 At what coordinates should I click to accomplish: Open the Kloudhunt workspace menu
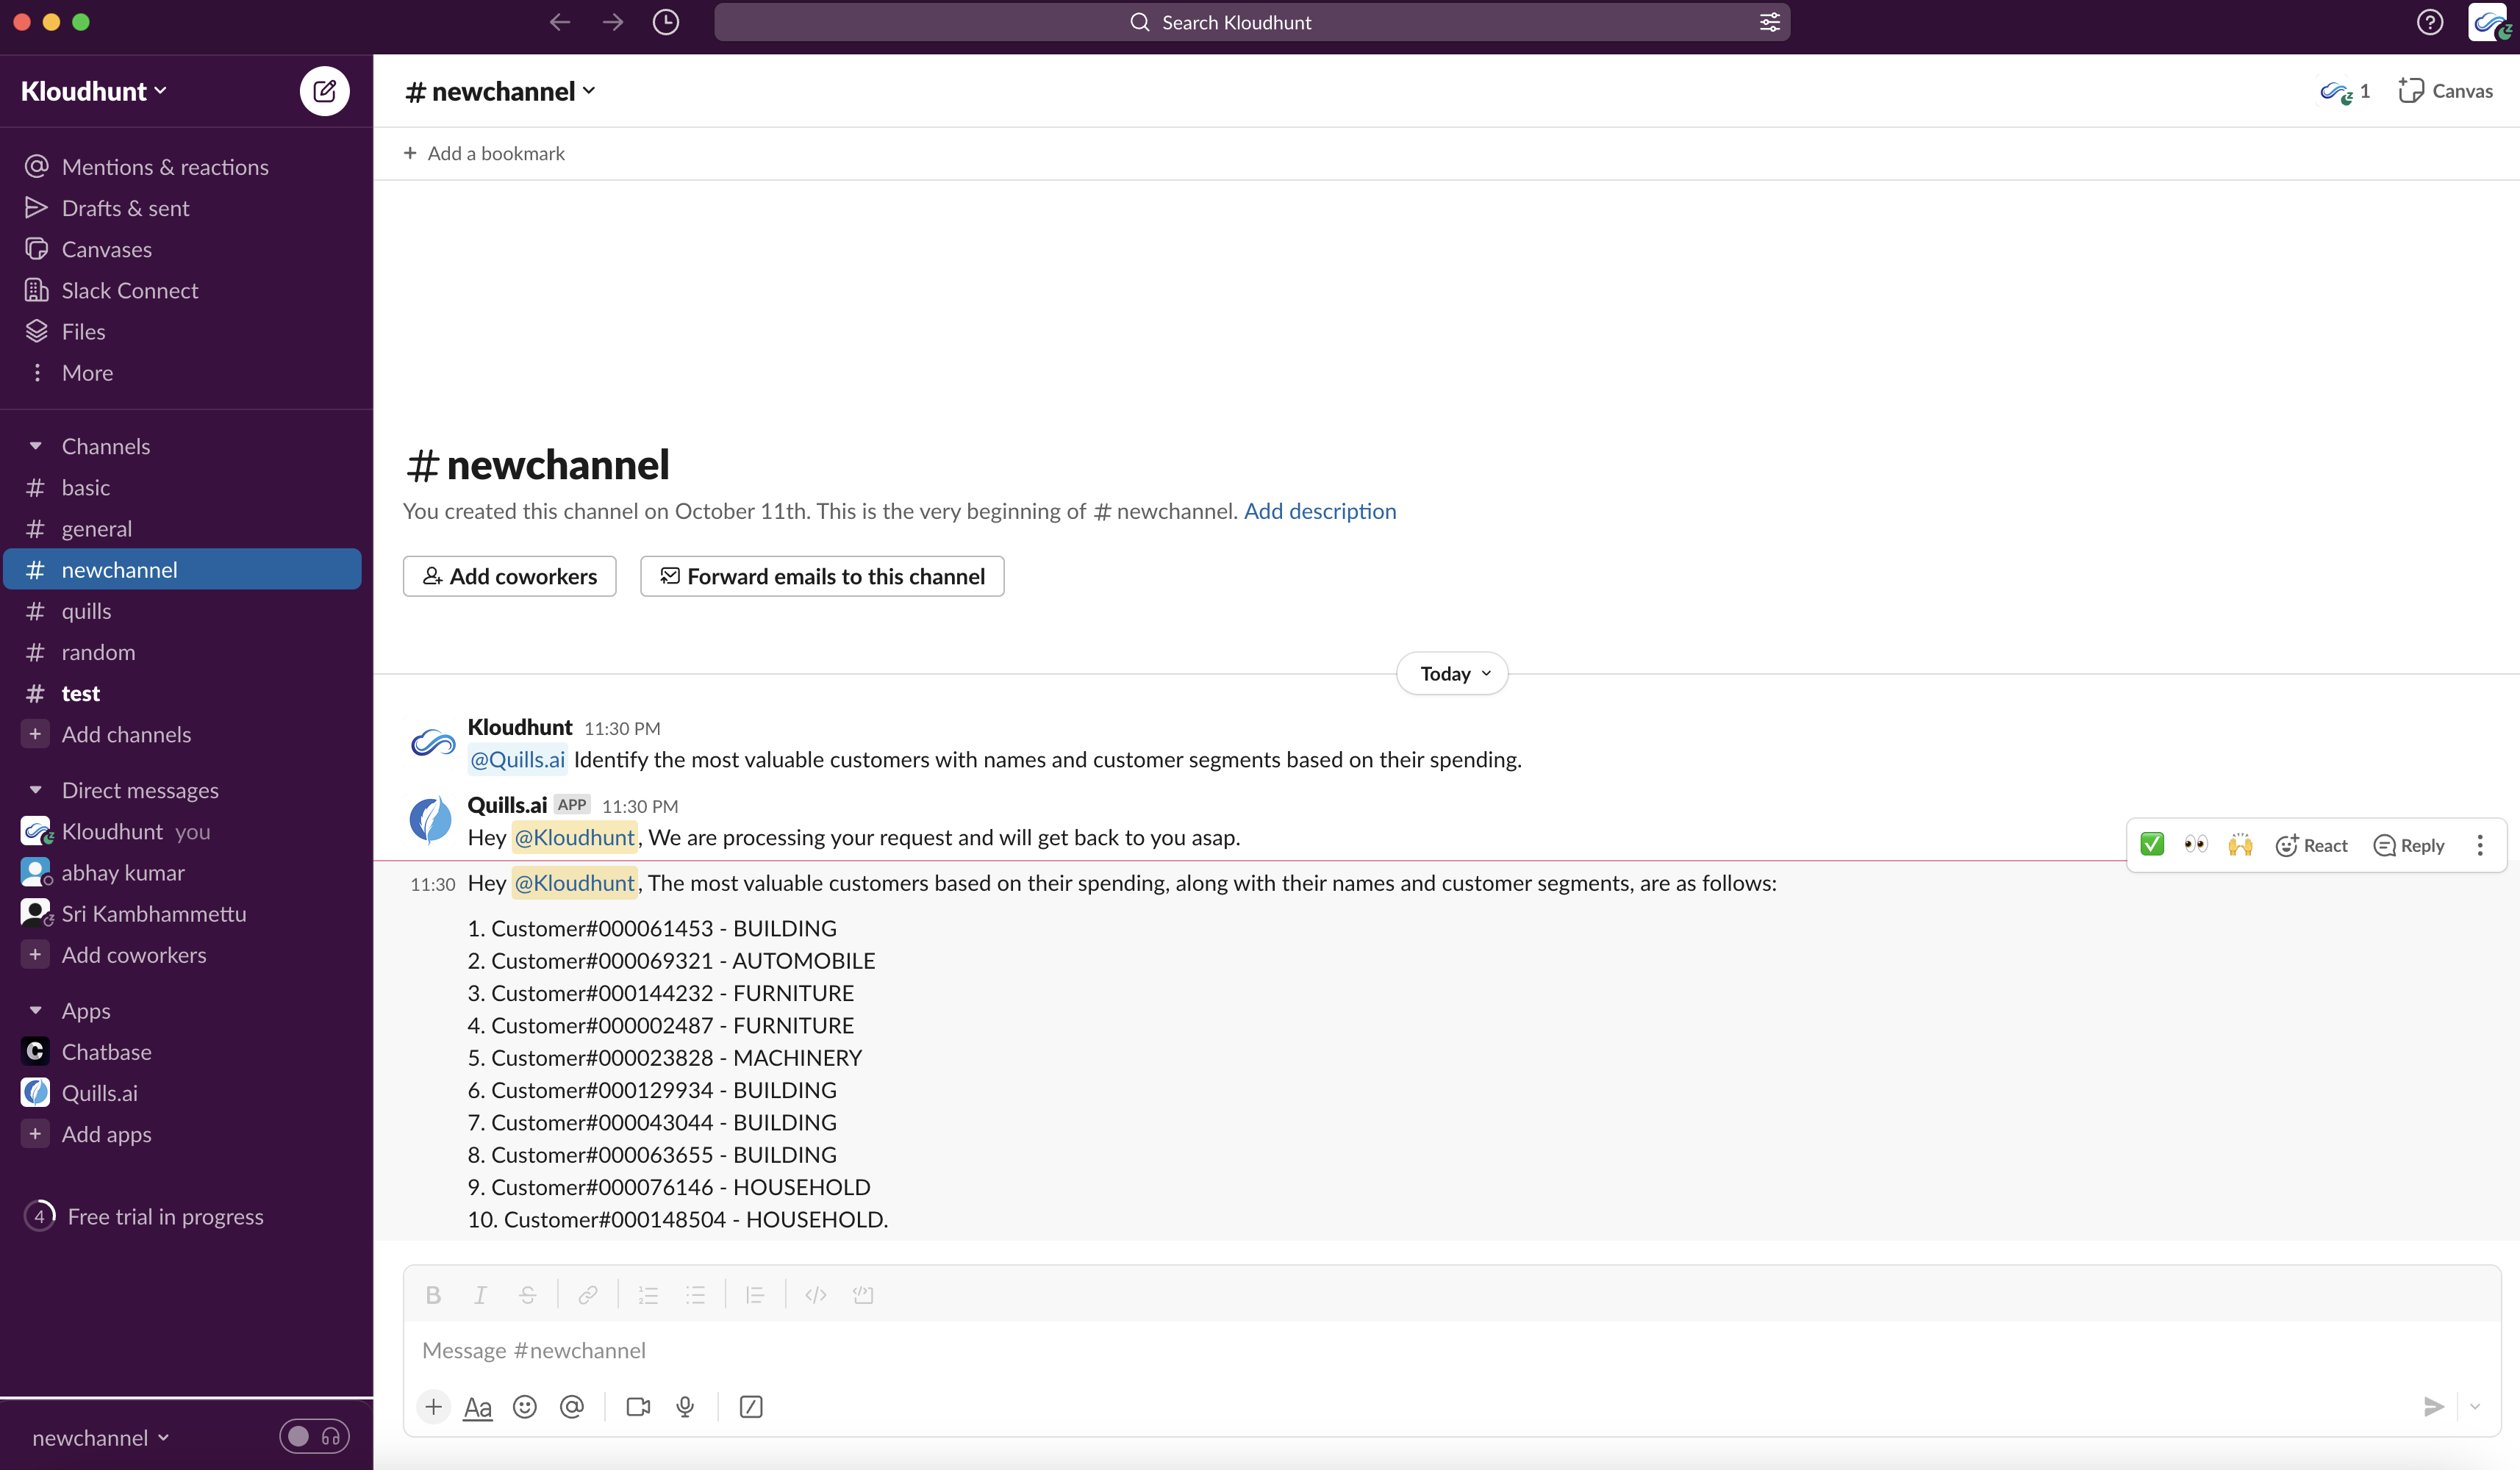pos(94,91)
